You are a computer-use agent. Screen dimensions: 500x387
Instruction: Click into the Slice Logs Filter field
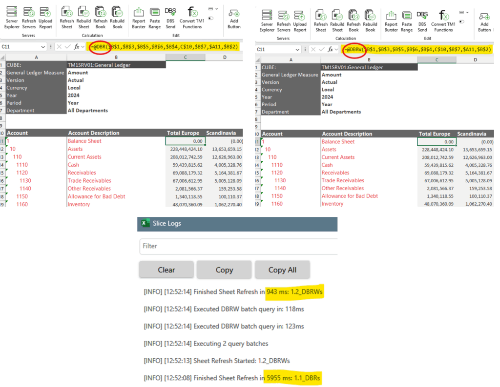coord(238,246)
